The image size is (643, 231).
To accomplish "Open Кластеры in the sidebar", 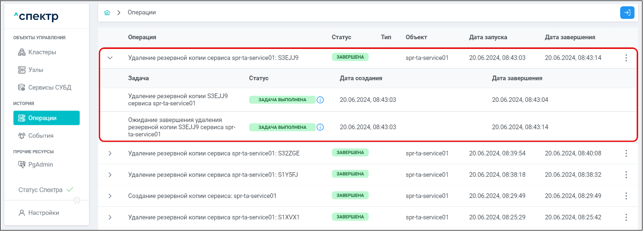I will 42,52.
